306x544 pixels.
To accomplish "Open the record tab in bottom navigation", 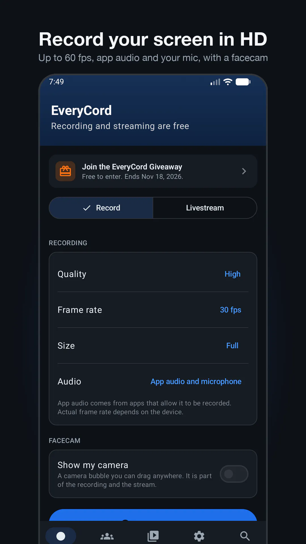I will pyautogui.click(x=61, y=536).
